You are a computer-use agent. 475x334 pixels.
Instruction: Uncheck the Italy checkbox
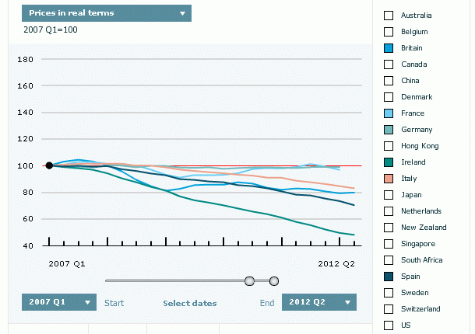[389, 179]
